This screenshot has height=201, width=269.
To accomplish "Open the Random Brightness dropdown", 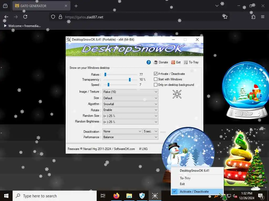I will [130, 122].
